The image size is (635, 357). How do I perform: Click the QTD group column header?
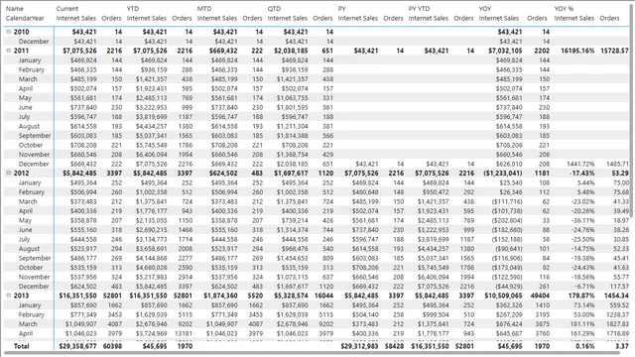click(274, 9)
